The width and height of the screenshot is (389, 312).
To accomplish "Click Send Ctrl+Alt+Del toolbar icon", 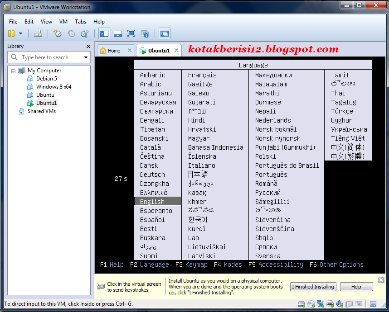I will [38, 33].
